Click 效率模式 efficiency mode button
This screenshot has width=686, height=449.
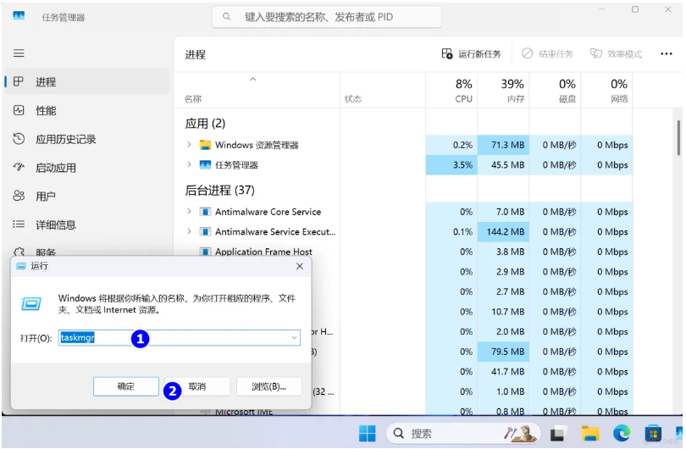coord(616,54)
